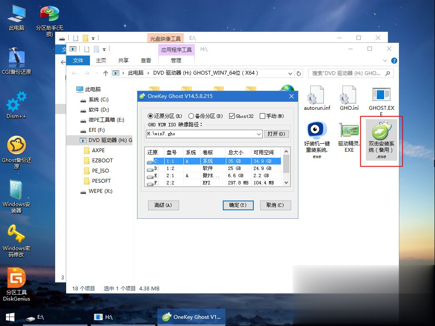The height and width of the screenshot is (326, 435).
Task: Select the 此电脑 tree node
Action: (89, 89)
